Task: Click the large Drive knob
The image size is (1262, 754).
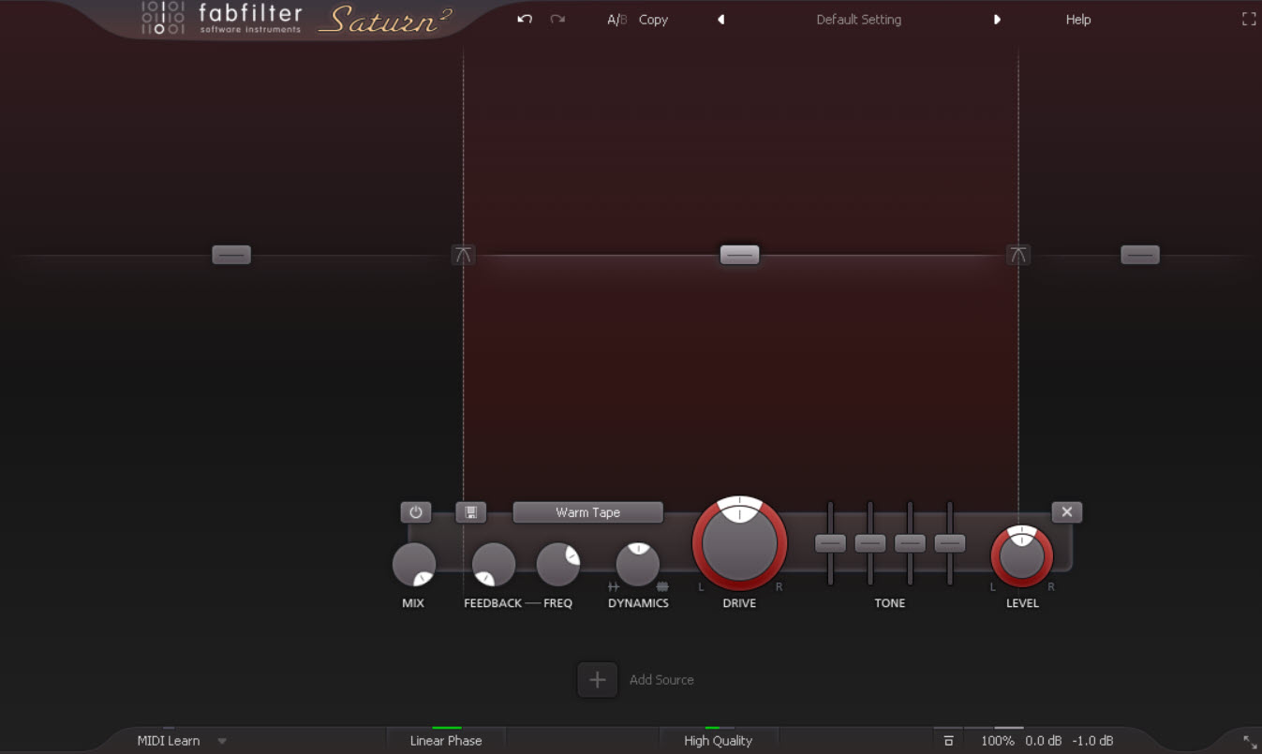Action: (x=739, y=544)
